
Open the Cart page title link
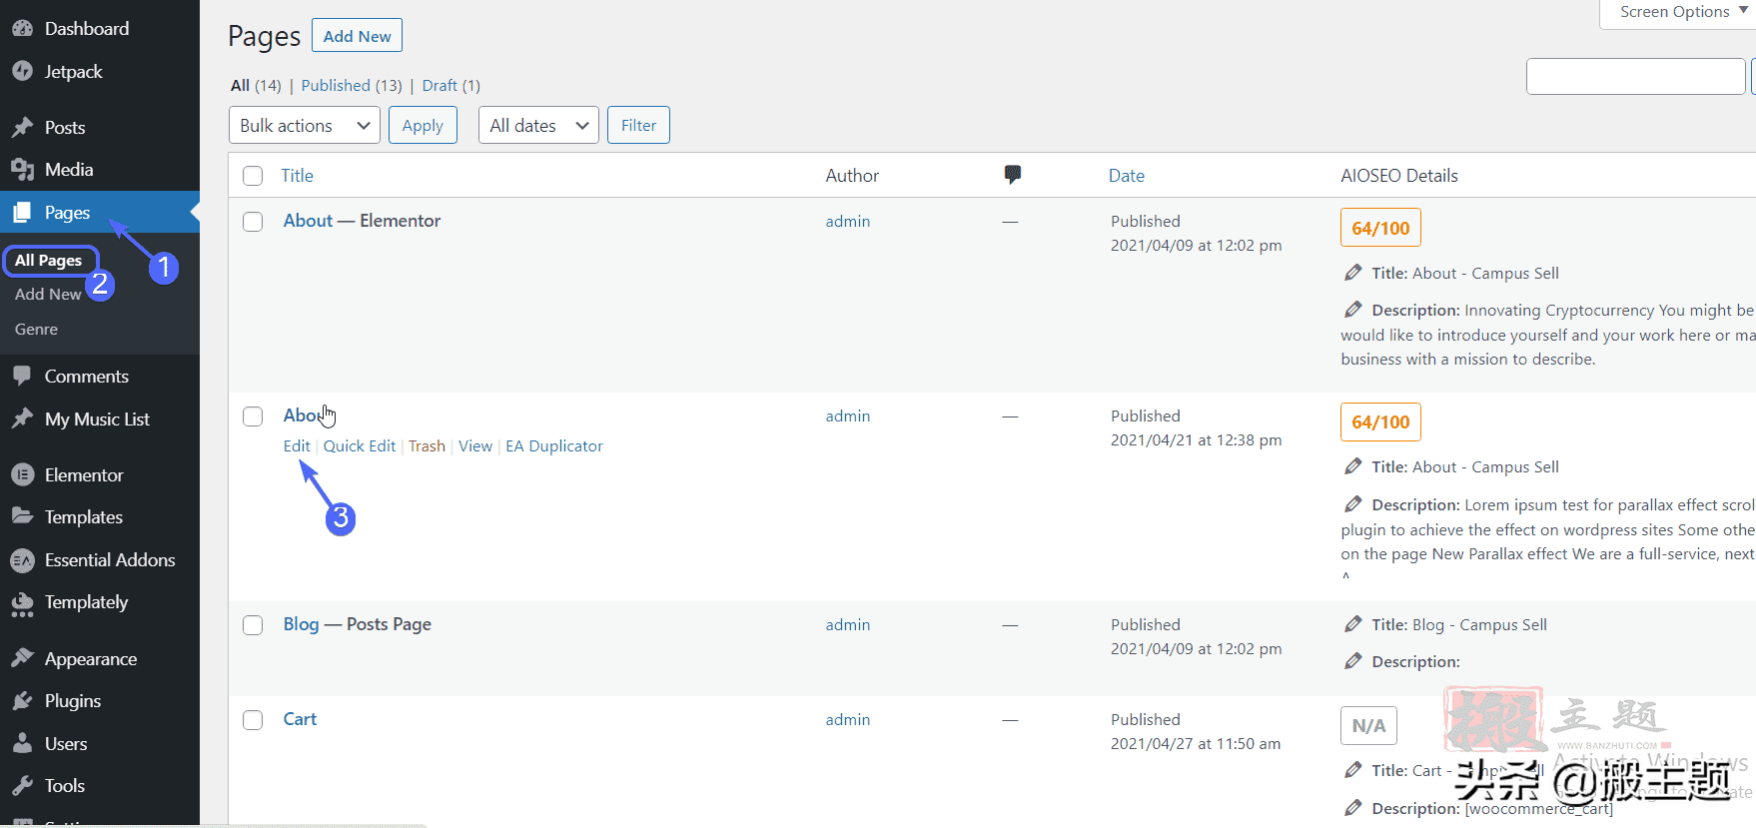(300, 719)
